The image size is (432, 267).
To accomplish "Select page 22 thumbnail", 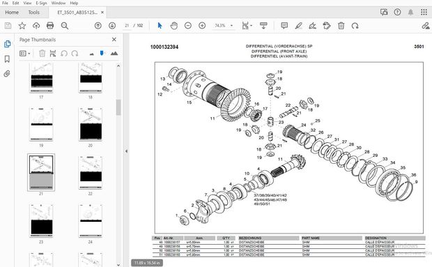I will [x=91, y=172].
